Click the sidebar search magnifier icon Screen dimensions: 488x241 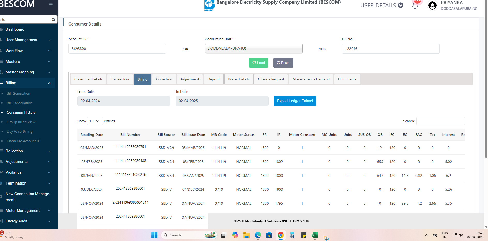coord(54,20)
